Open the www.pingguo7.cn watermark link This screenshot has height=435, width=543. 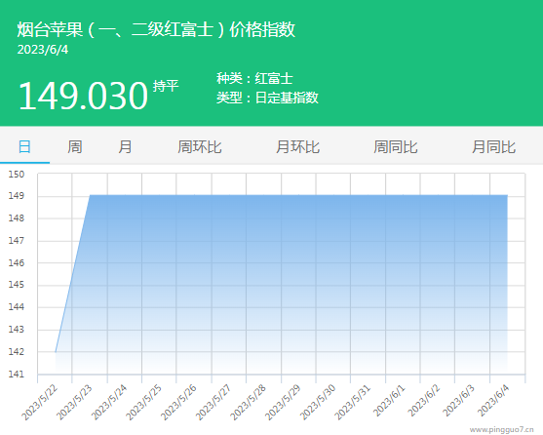501,430
